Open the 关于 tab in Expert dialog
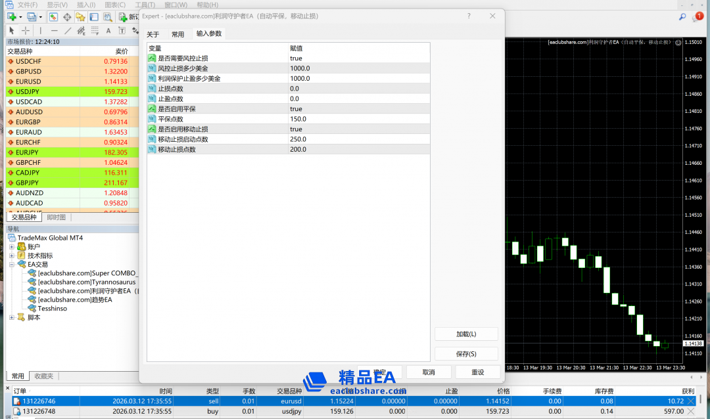Image resolution: width=710 pixels, height=419 pixels. pos(153,34)
